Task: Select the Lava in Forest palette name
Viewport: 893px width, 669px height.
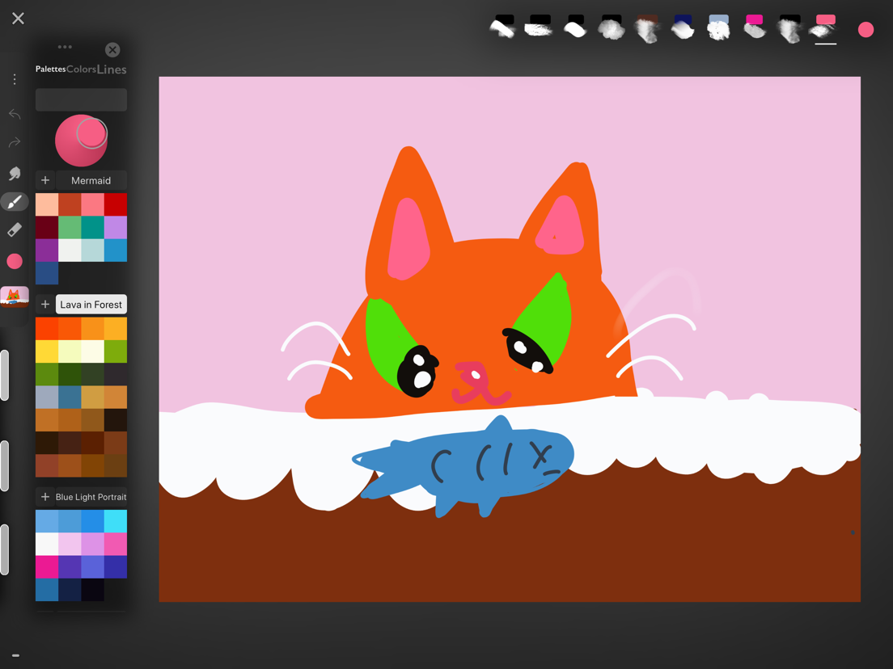Action: tap(91, 305)
